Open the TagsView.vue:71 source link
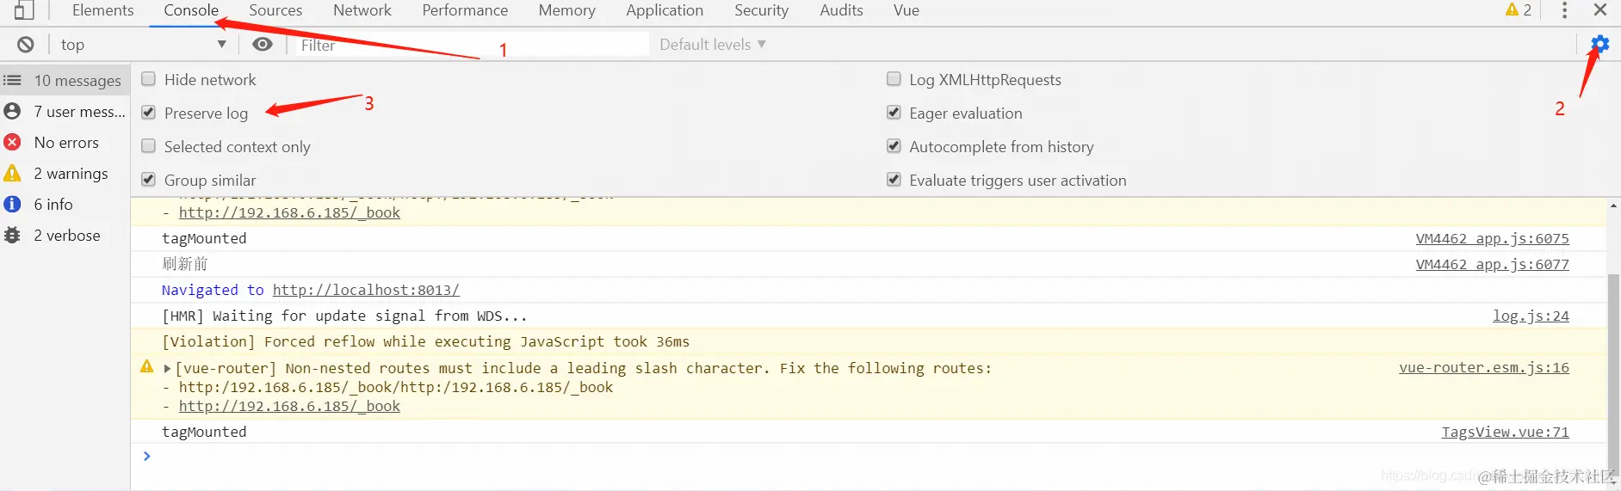This screenshot has height=491, width=1621. [1505, 432]
